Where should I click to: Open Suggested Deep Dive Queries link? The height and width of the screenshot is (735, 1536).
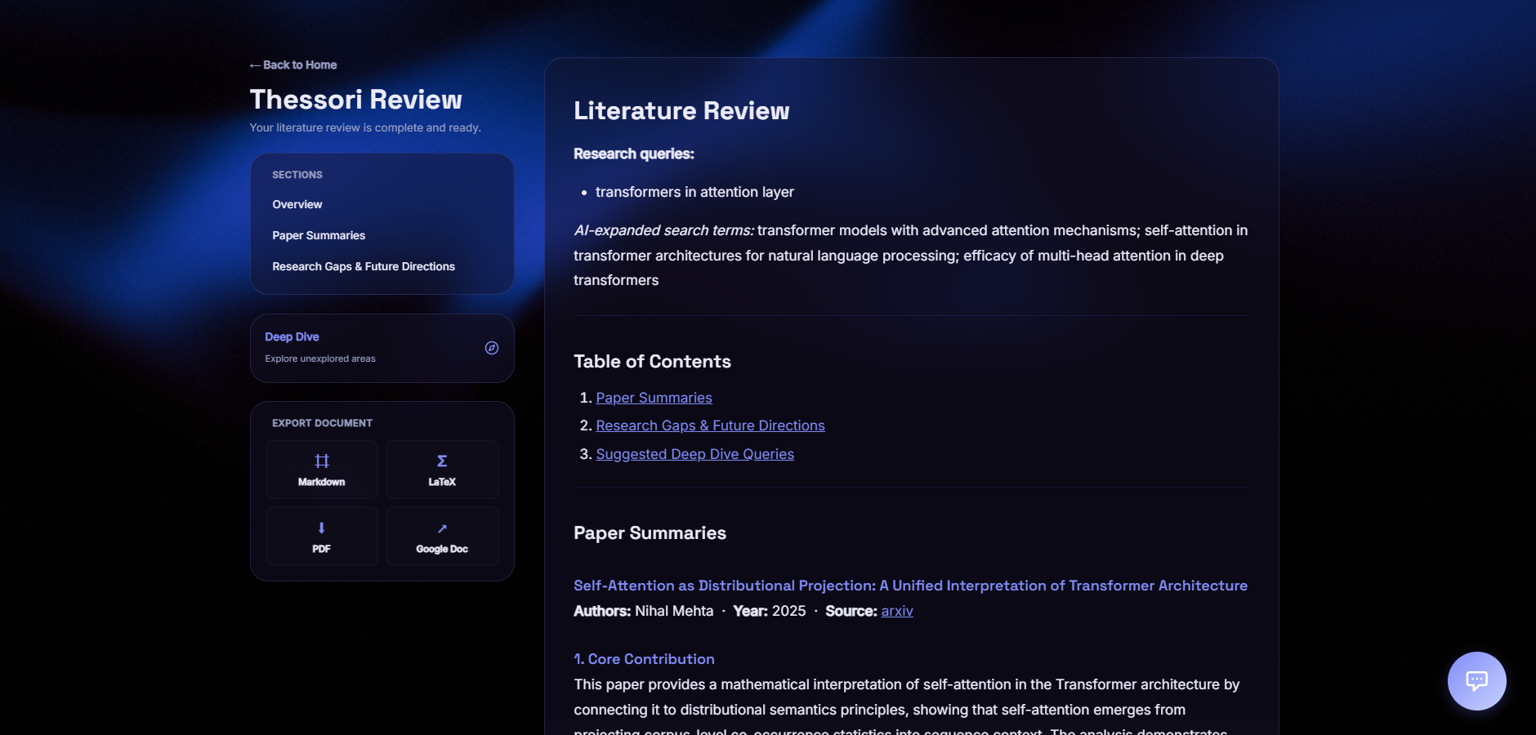point(694,454)
